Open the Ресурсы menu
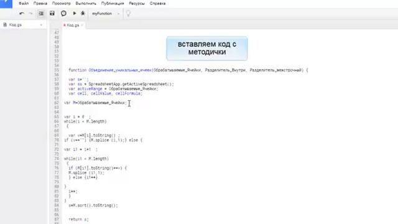The width and height of the screenshot is (398, 224). click(x=137, y=4)
